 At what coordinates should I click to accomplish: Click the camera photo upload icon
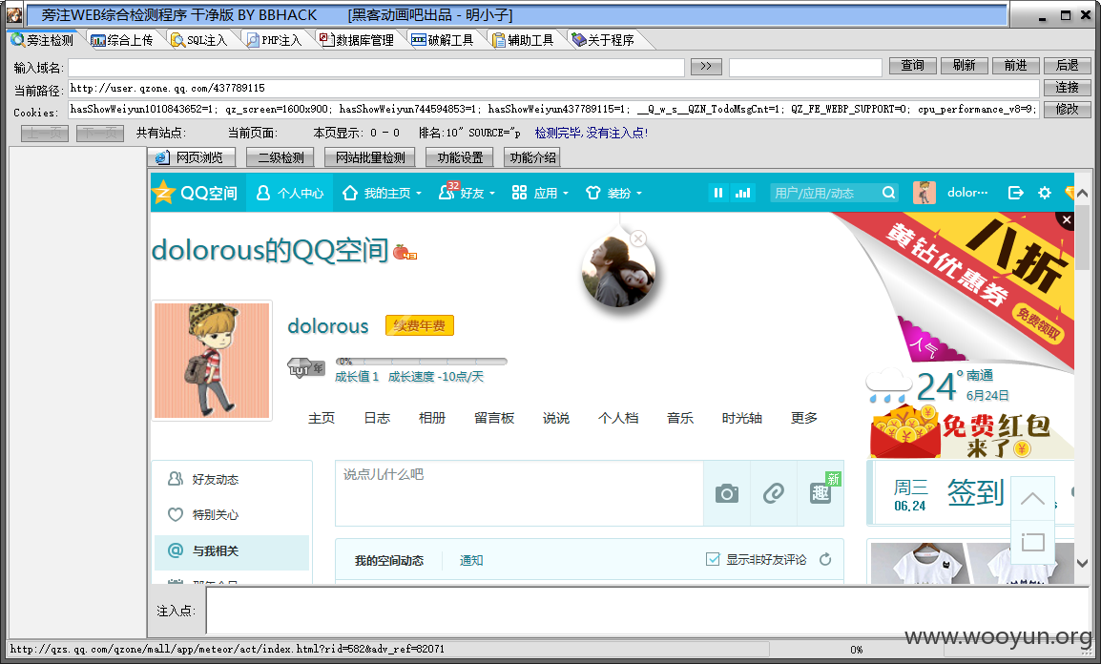click(x=727, y=493)
